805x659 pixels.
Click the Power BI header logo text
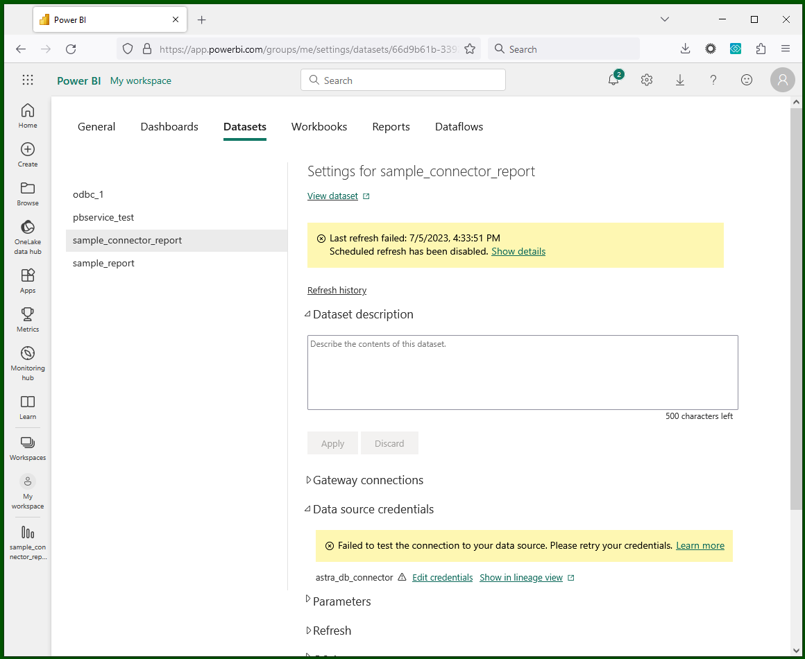tap(78, 80)
